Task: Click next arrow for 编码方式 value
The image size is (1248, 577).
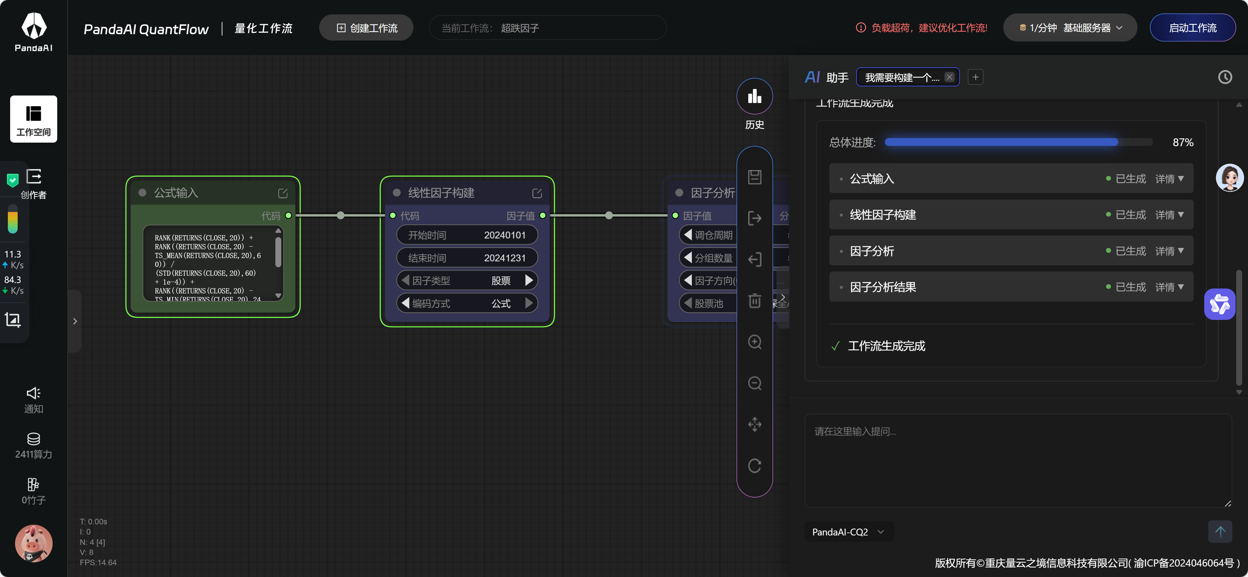Action: click(x=529, y=303)
